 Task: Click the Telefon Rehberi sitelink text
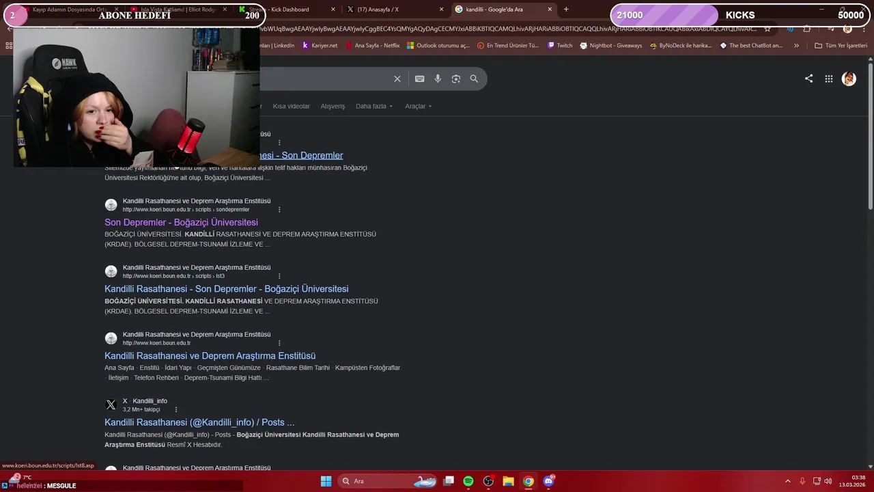click(x=156, y=378)
